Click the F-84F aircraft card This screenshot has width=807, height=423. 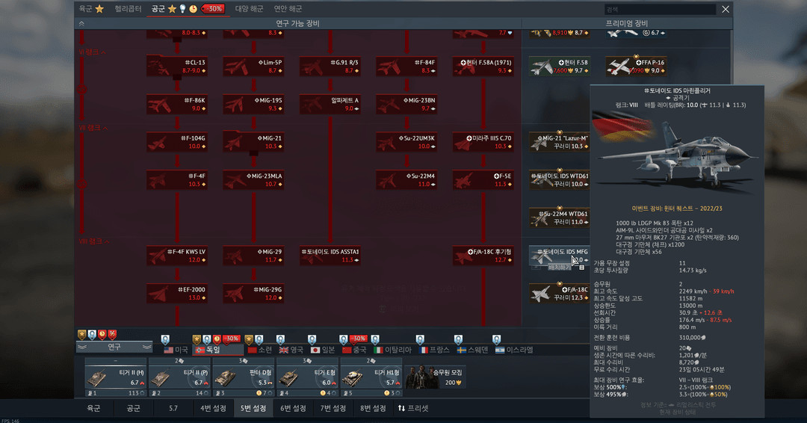tap(406, 67)
